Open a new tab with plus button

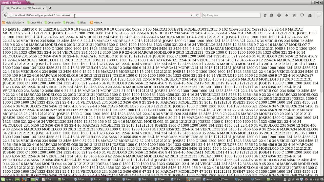[x=50, y=8]
